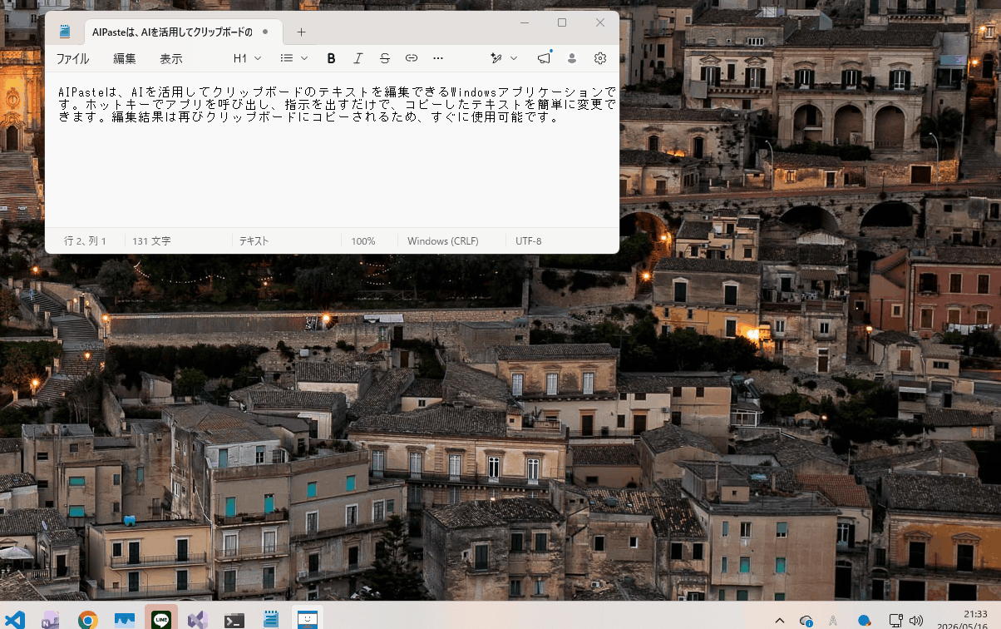Insert a link using the link icon
The width and height of the screenshot is (1001, 629).
click(x=411, y=58)
